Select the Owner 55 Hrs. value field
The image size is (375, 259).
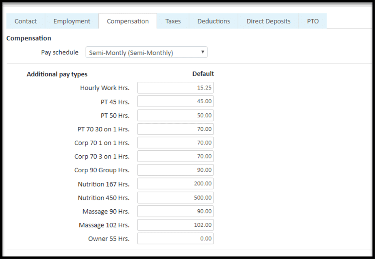(x=175, y=238)
